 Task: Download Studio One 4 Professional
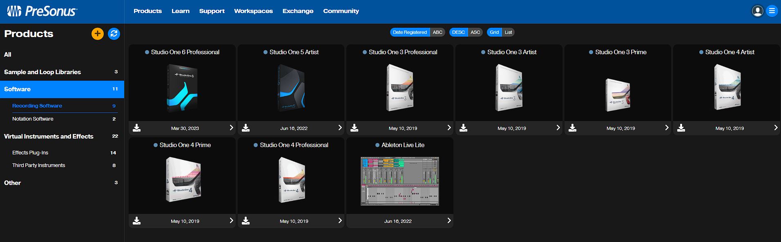click(x=245, y=221)
